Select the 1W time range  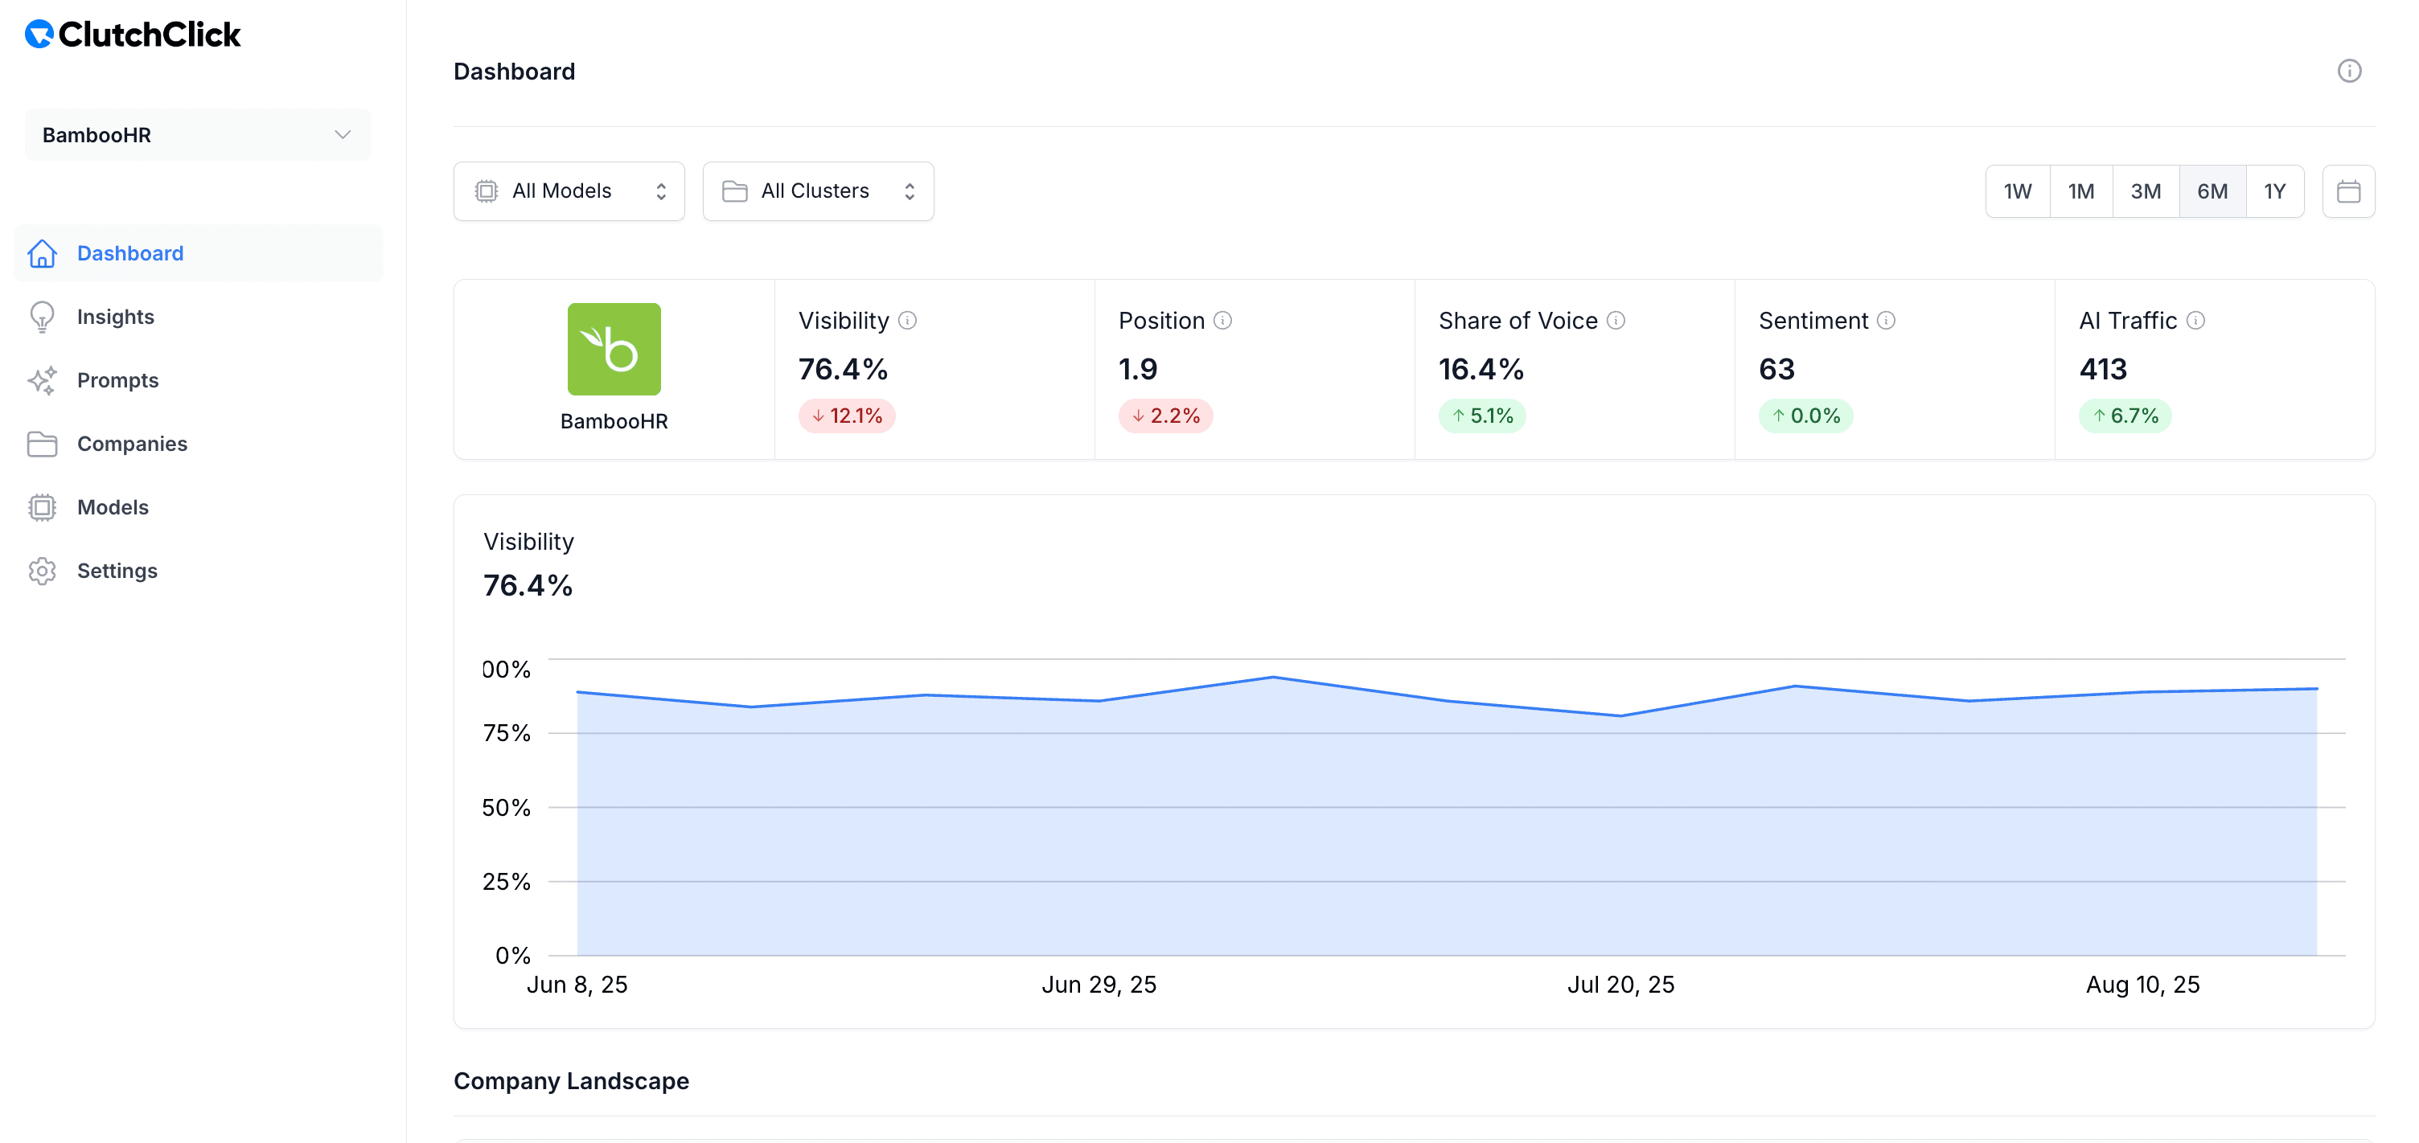coord(2018,190)
